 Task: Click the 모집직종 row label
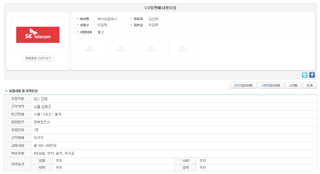[x=18, y=99]
